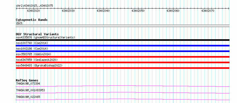
Task: Select the blue nsv1007740 variant bar
Action: (x=122, y=46)
